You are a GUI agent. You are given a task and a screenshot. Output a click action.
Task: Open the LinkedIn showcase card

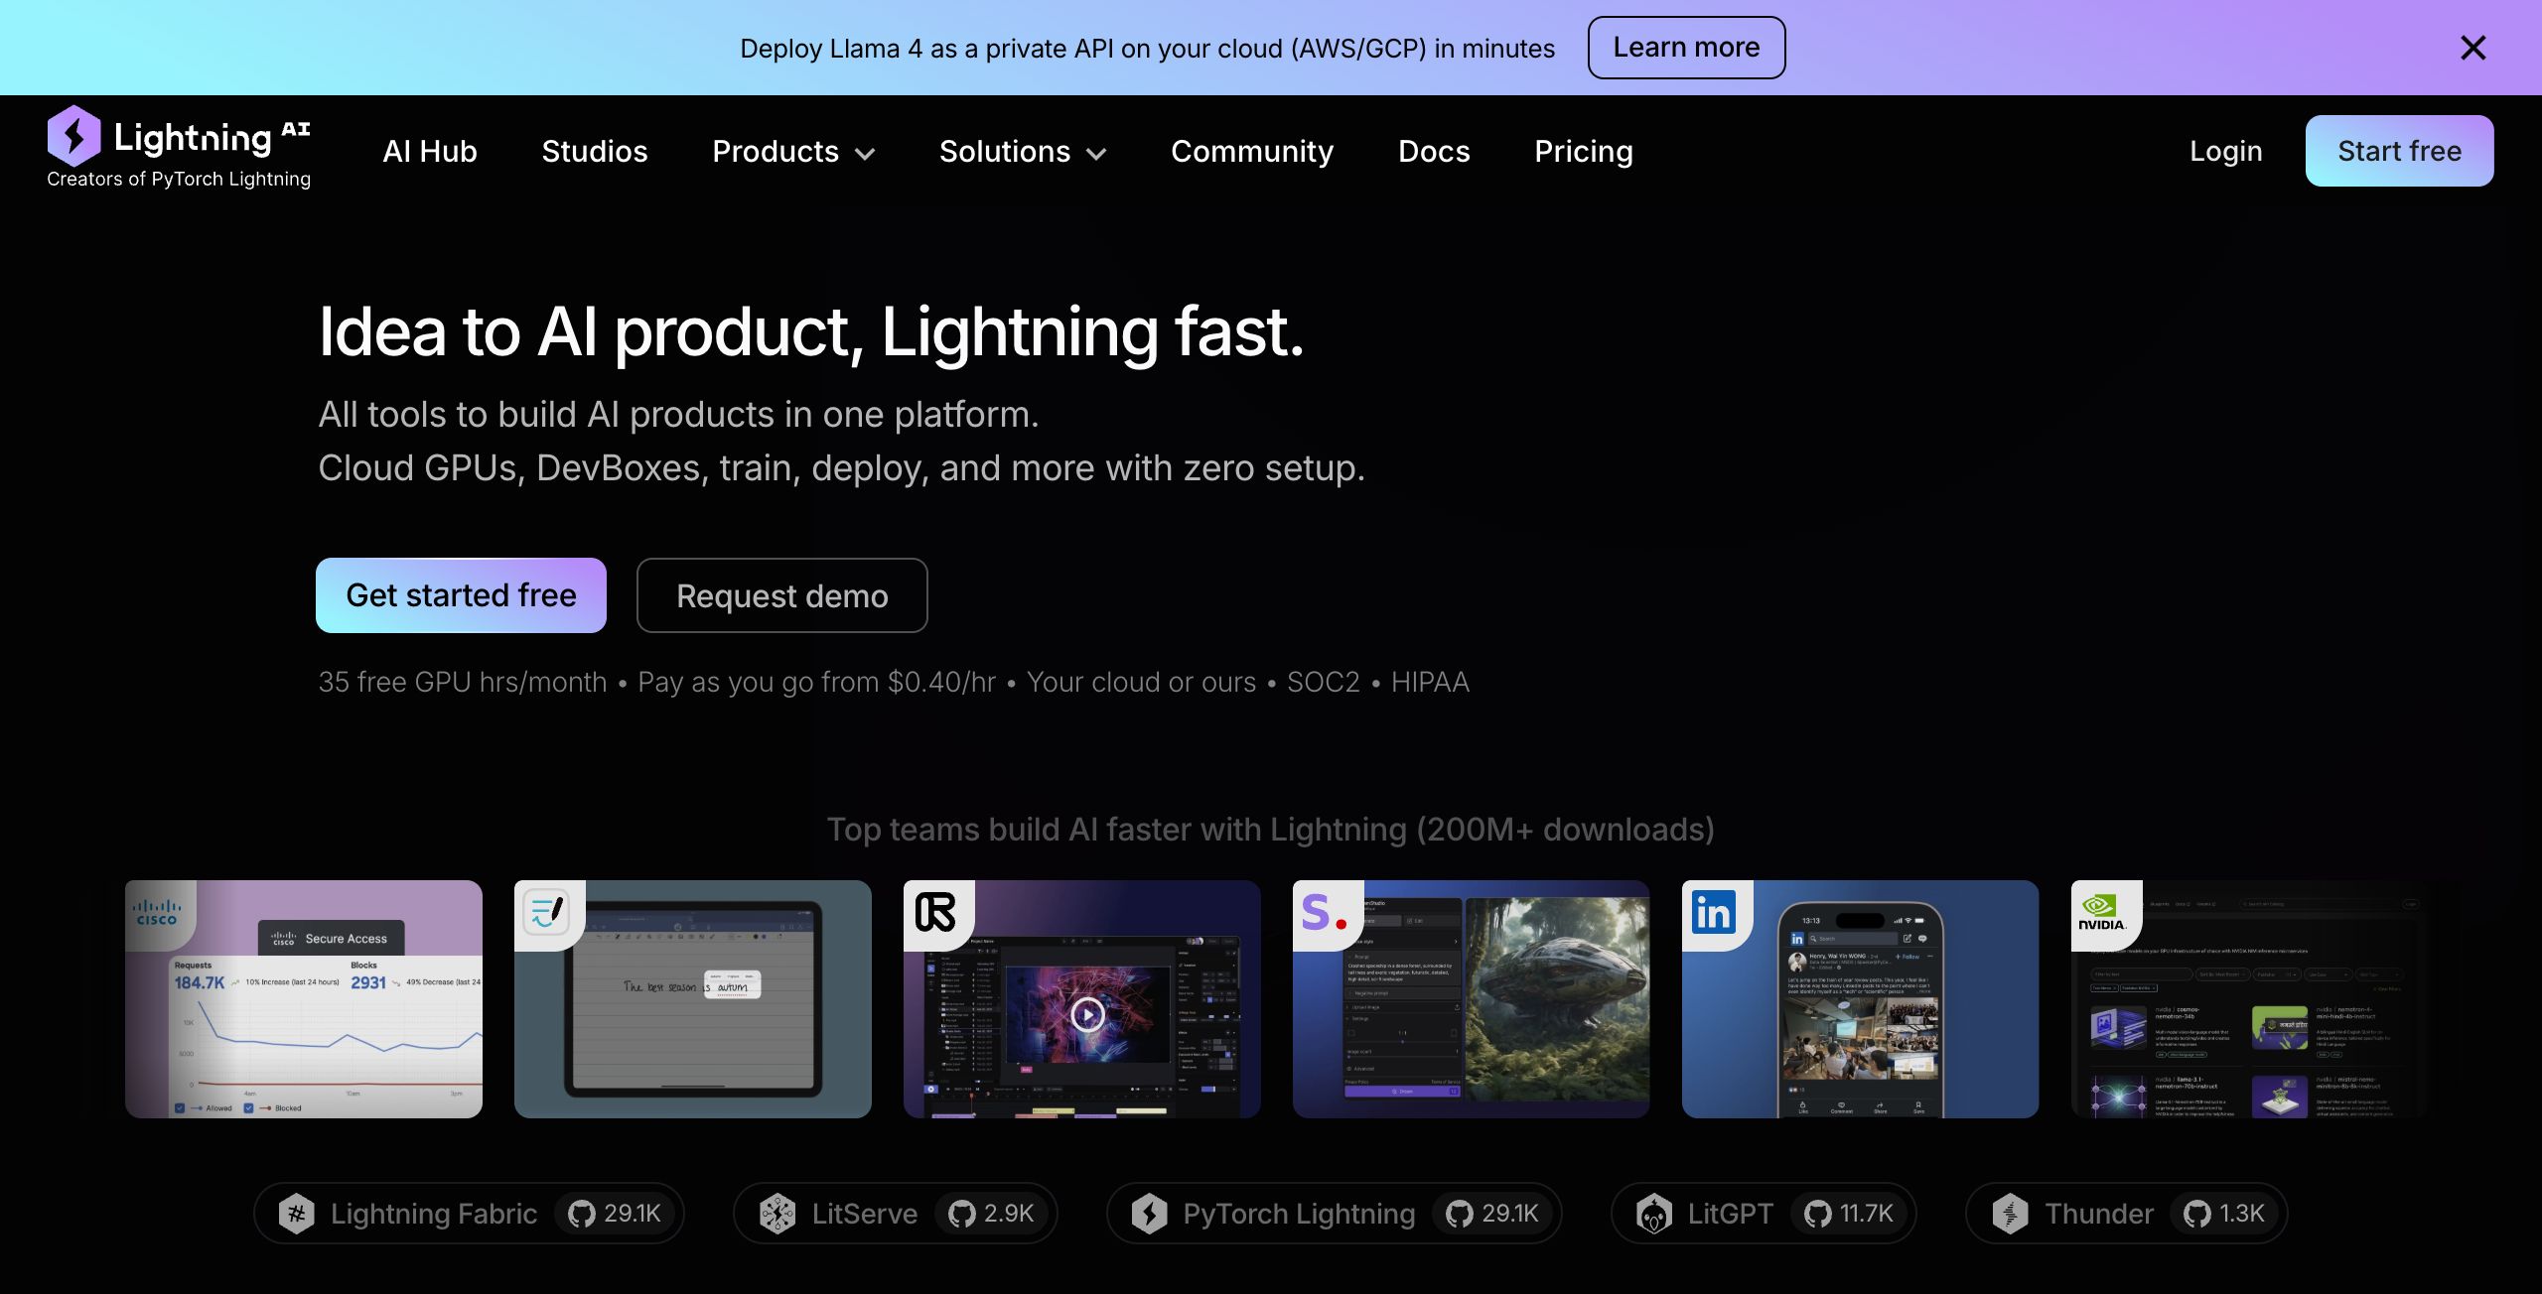(1860, 999)
